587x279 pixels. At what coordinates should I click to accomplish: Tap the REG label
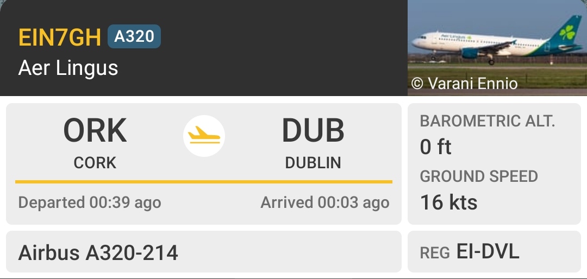435,253
